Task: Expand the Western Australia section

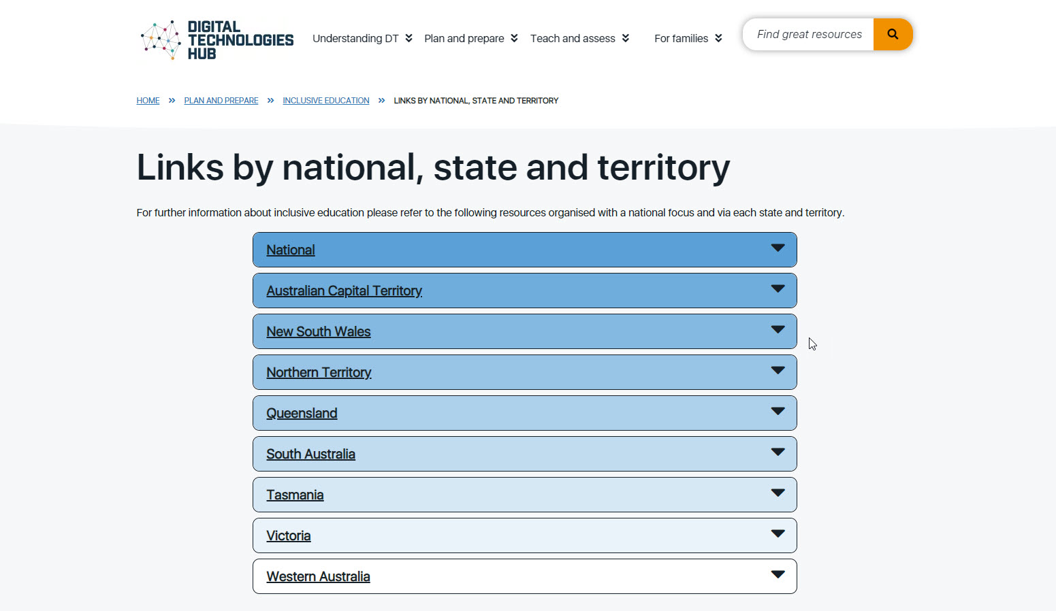Action: [318, 577]
